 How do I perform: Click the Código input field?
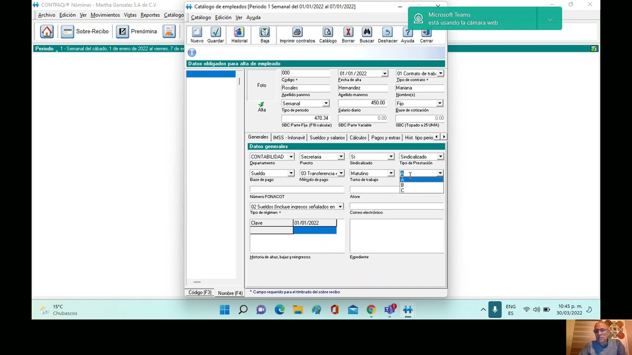(306, 73)
